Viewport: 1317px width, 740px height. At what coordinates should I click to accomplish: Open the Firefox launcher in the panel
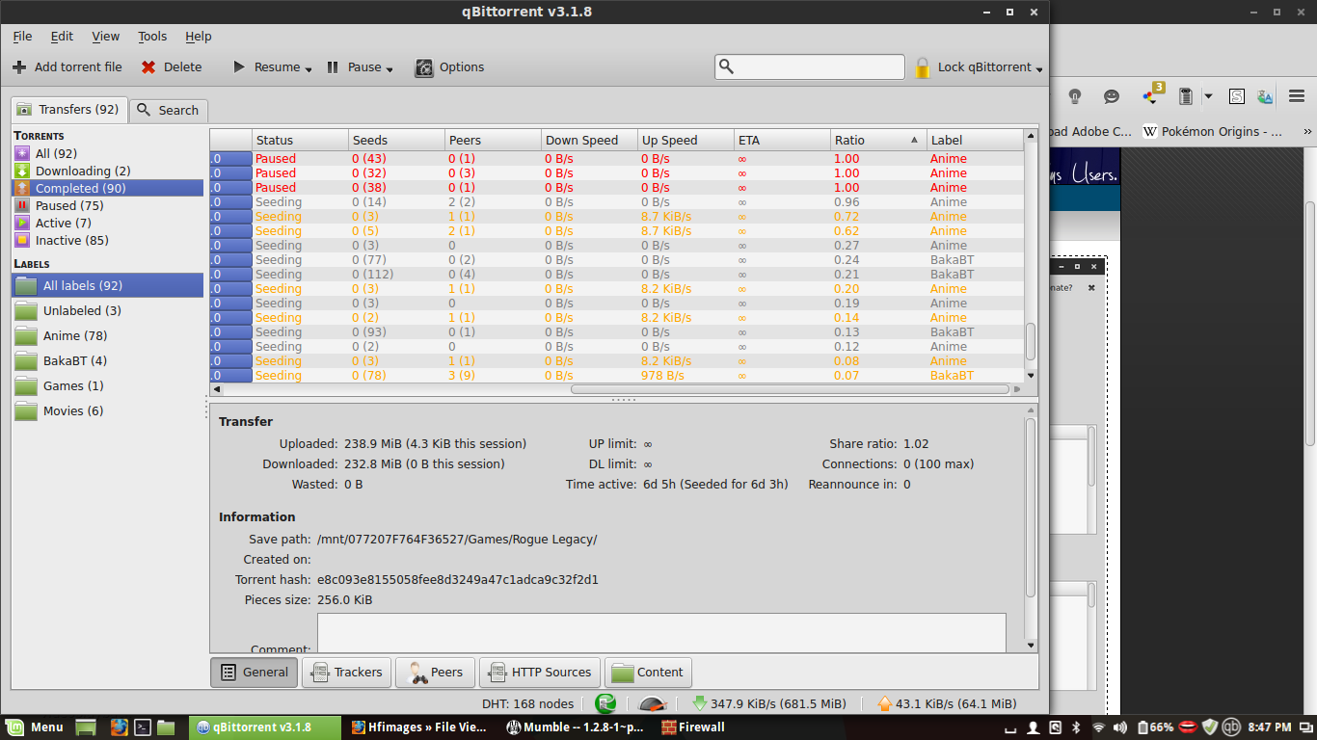[119, 727]
